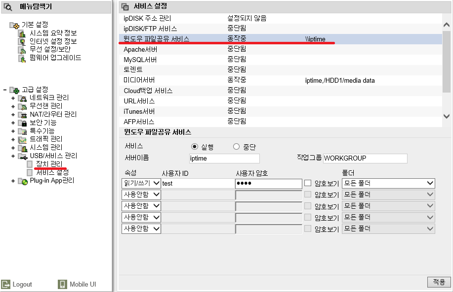Screen dimensions: 453x292
Task: Click the 기본 설정 folder icon
Action: [14, 25]
